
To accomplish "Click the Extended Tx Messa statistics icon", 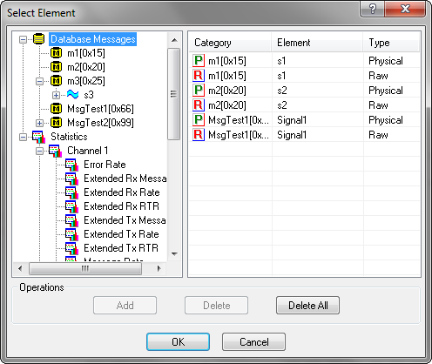I will [71, 220].
